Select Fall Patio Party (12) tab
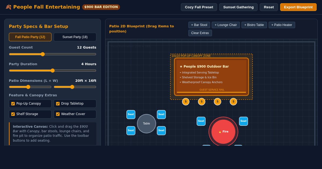Screen dimensions: 322x169 [30, 37]
